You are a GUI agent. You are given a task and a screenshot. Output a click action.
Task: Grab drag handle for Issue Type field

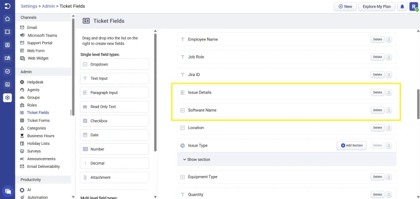pos(389,145)
